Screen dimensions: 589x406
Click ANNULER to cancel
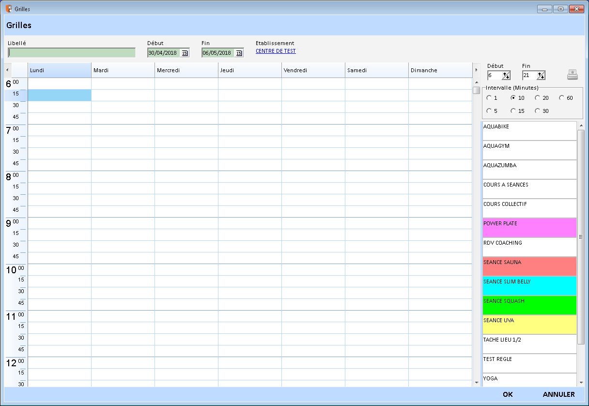pos(558,394)
